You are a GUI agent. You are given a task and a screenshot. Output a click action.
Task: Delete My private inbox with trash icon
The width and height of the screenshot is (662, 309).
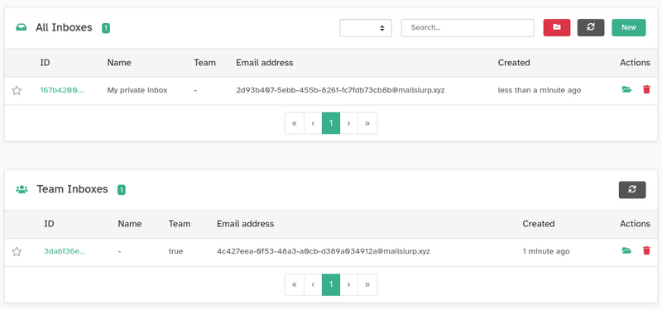646,89
